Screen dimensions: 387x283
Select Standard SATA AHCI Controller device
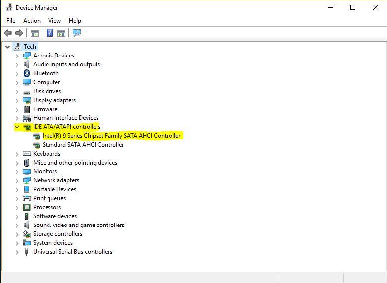click(83, 145)
